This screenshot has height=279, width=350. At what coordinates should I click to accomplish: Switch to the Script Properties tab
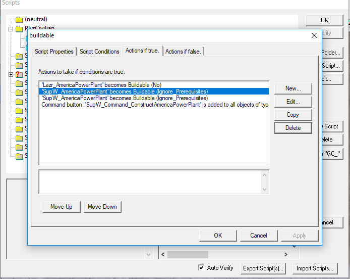pos(54,52)
